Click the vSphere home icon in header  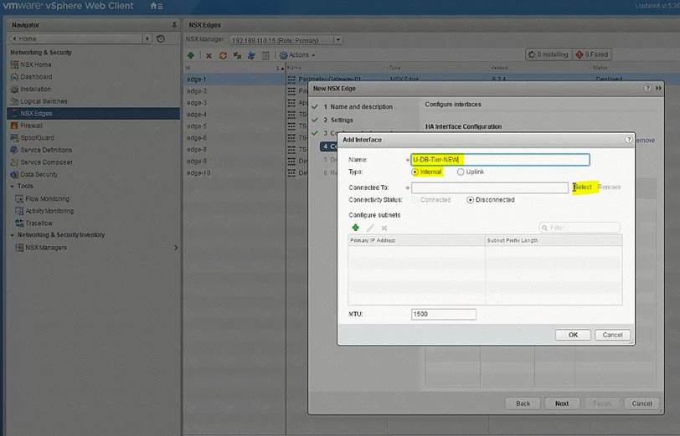[x=156, y=6]
